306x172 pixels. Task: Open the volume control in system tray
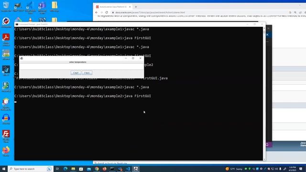click(276, 169)
